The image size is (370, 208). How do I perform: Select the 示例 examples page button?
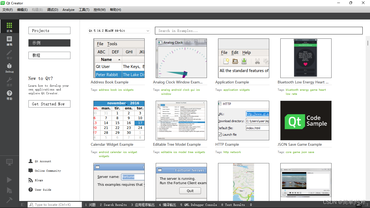pyautogui.click(x=49, y=43)
